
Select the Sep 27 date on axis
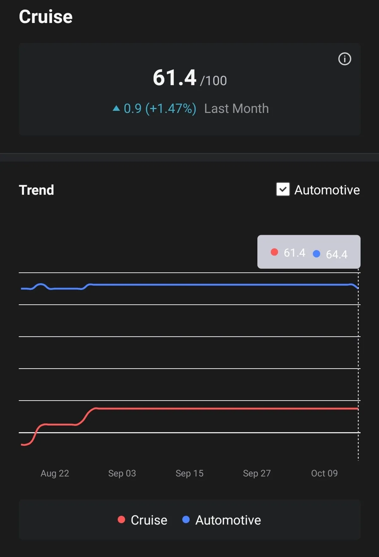coord(257,473)
